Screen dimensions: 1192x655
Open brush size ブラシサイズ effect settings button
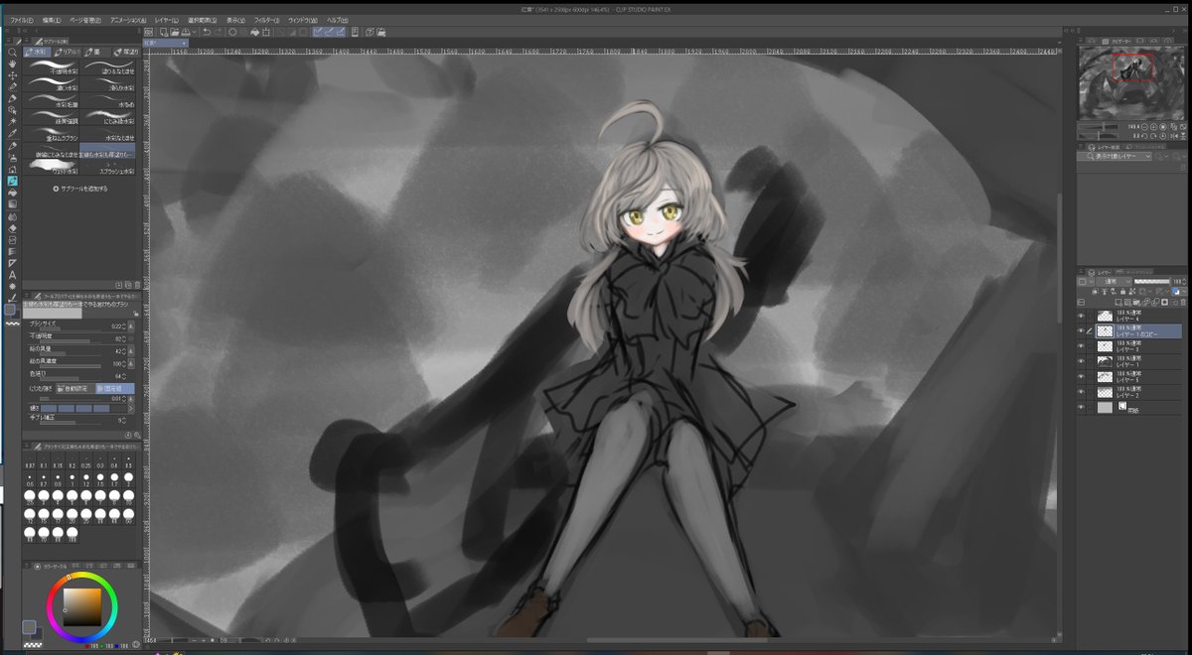pyautogui.click(x=132, y=326)
